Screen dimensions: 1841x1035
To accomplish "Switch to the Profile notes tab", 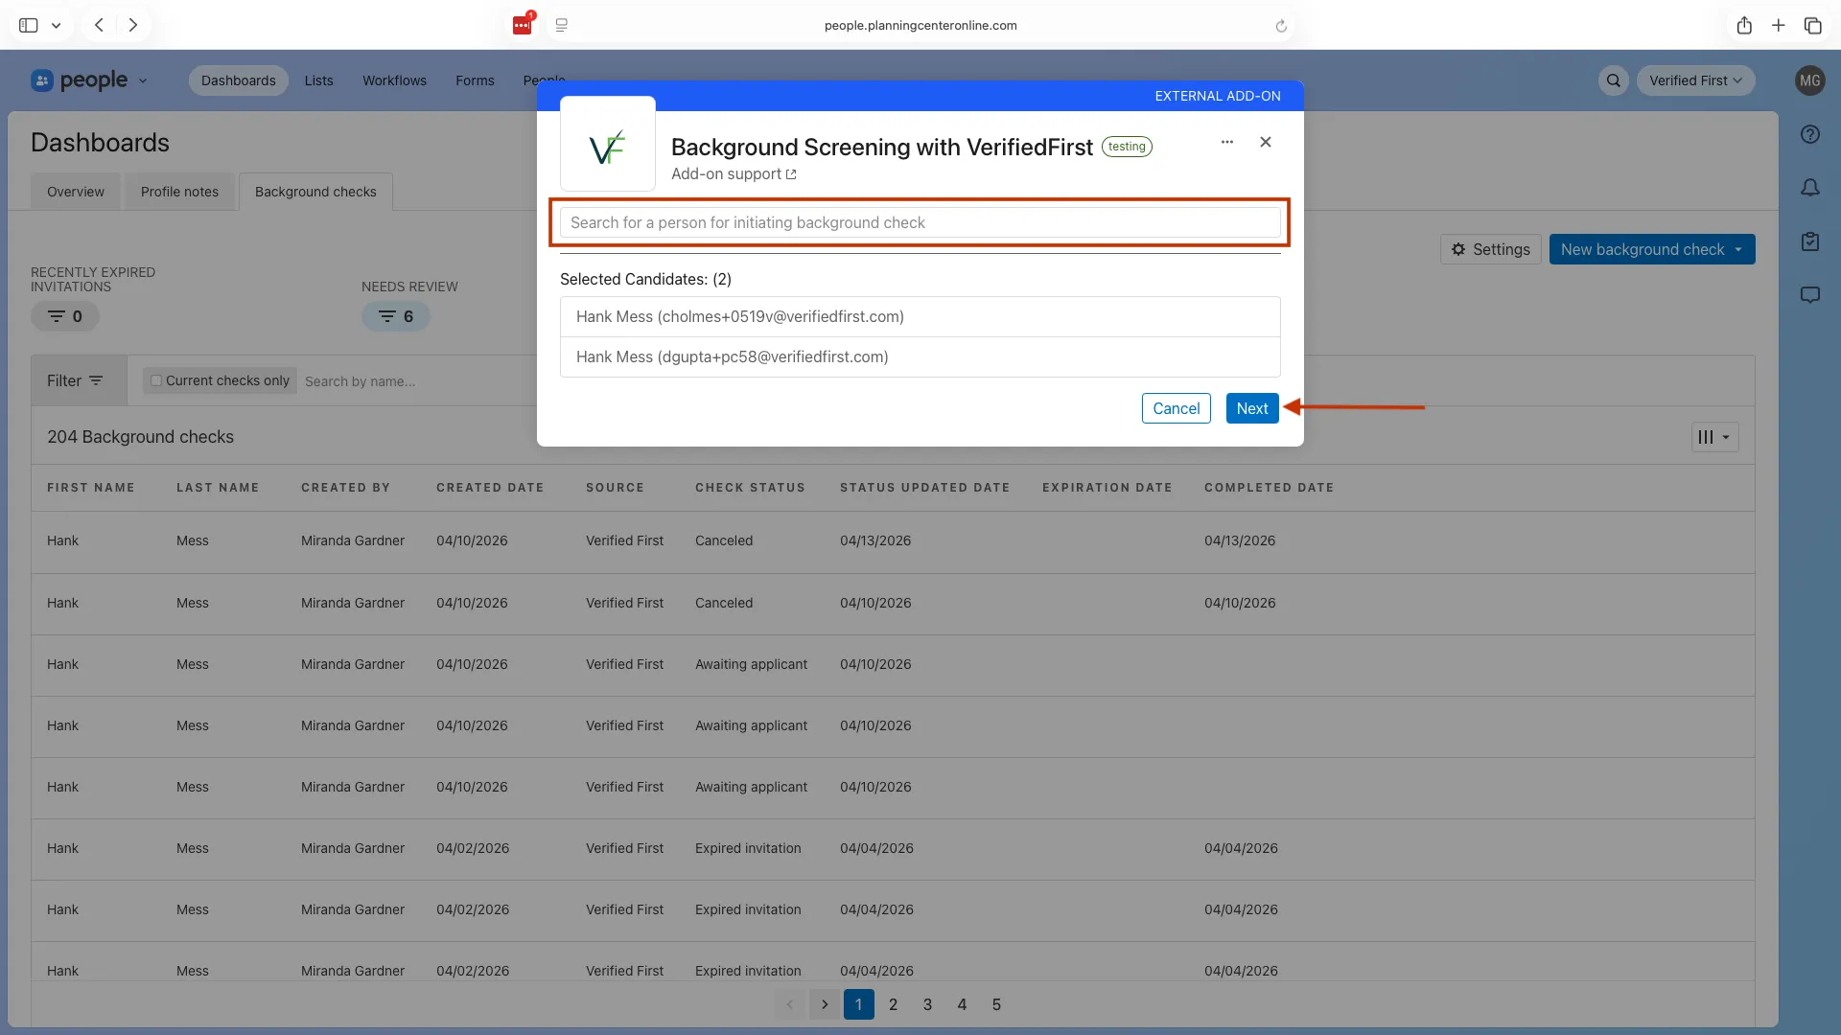I will (179, 192).
